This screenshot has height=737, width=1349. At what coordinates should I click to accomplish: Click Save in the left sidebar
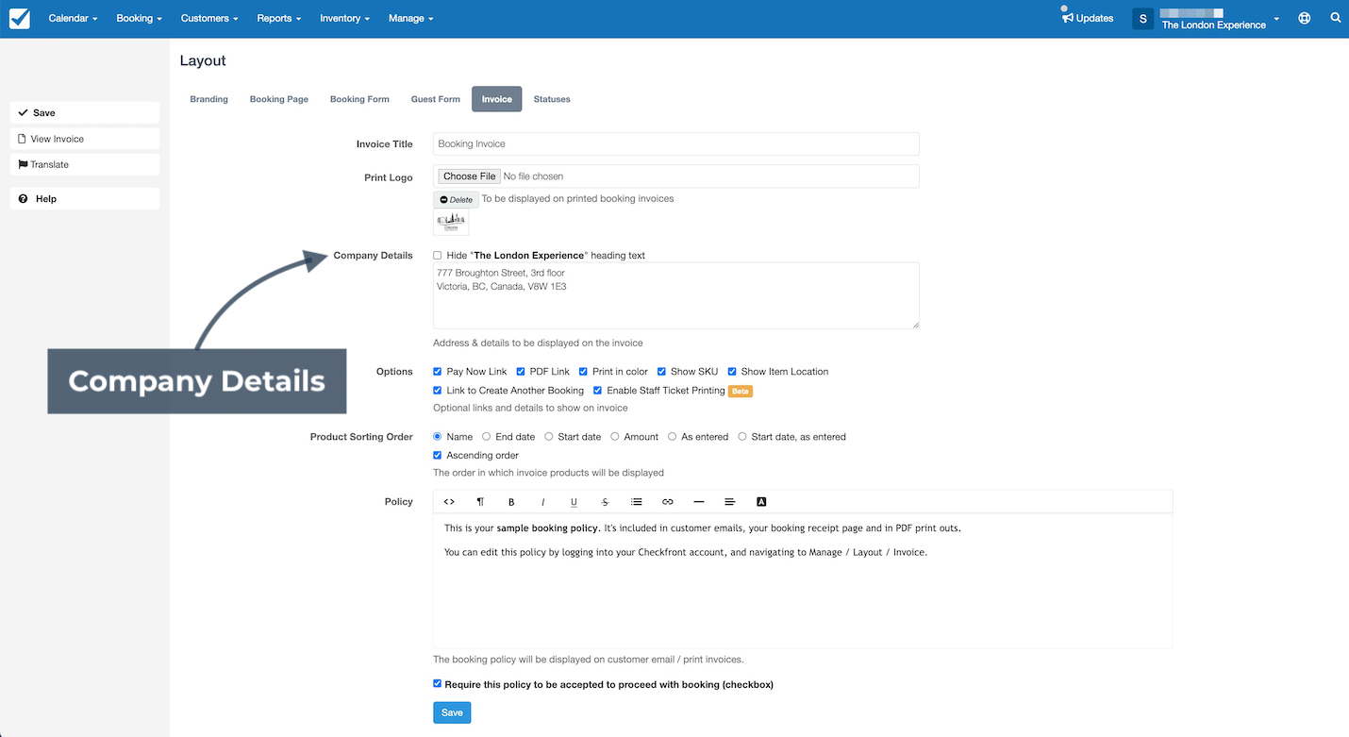click(85, 113)
